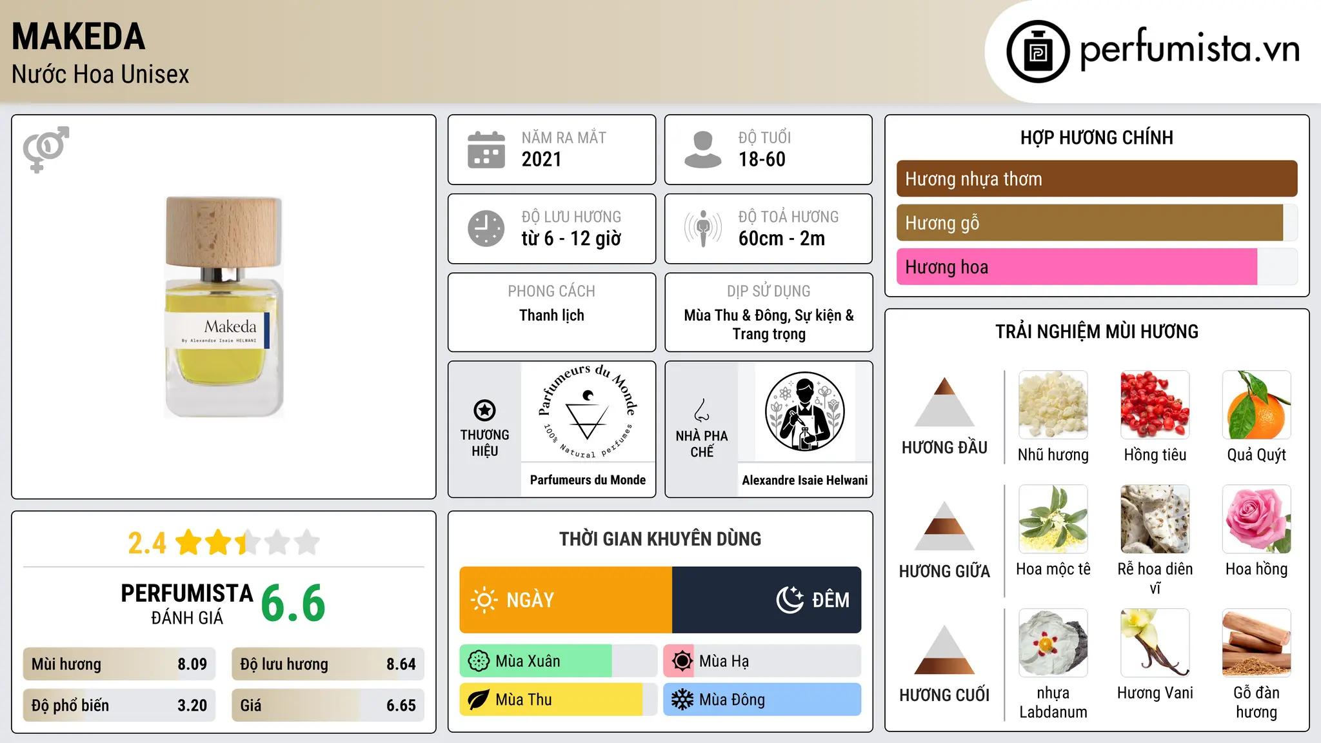The height and width of the screenshot is (743, 1321).
Task: Click the release year 2021
Action: coord(541,159)
